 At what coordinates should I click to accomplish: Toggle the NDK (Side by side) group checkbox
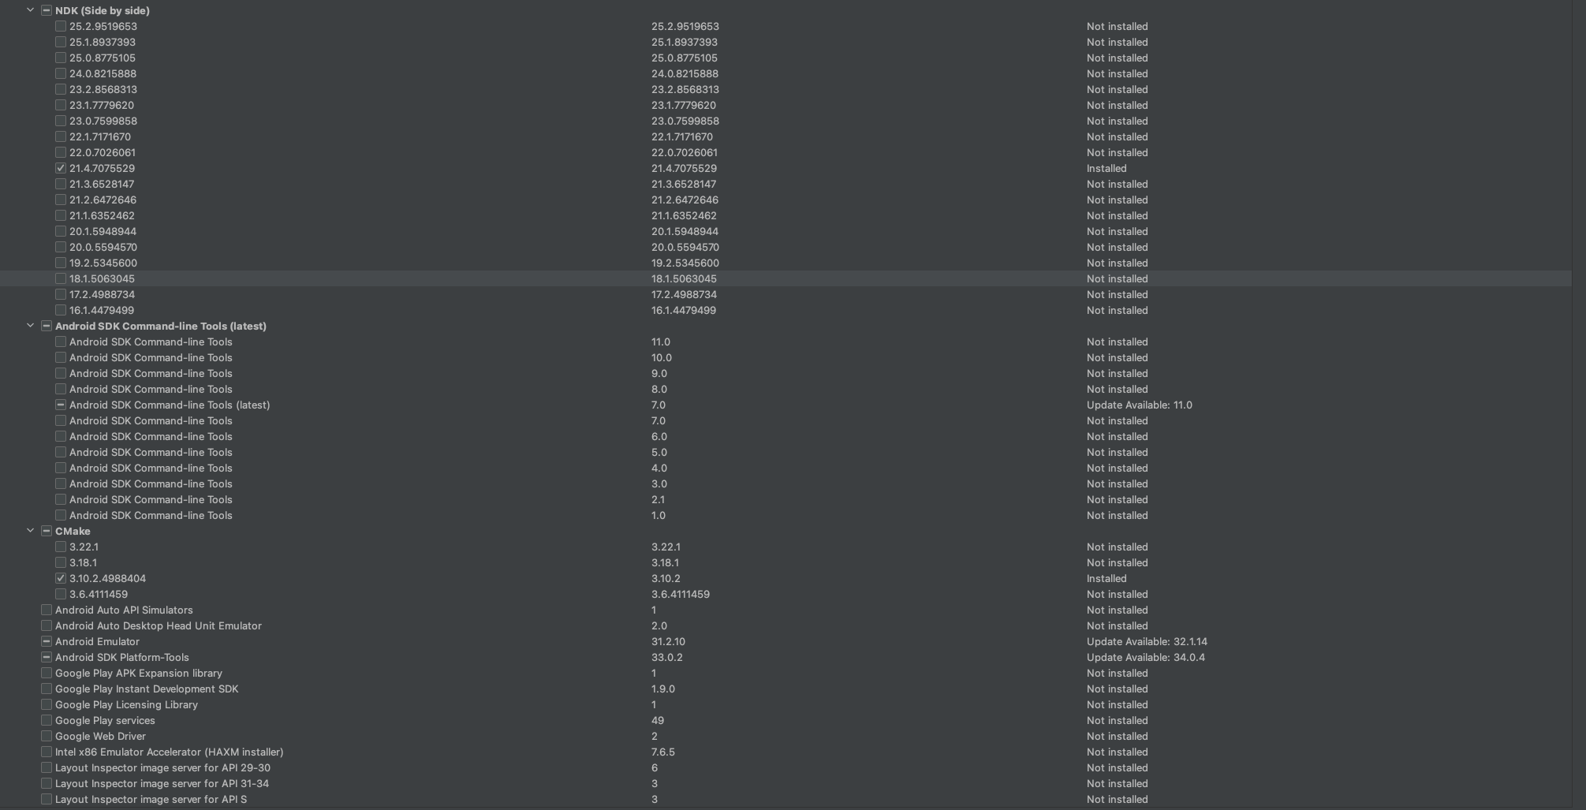[47, 10]
